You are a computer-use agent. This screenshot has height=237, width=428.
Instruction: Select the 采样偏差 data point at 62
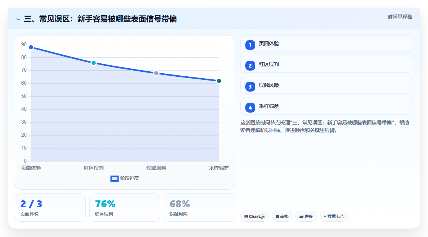[219, 81]
